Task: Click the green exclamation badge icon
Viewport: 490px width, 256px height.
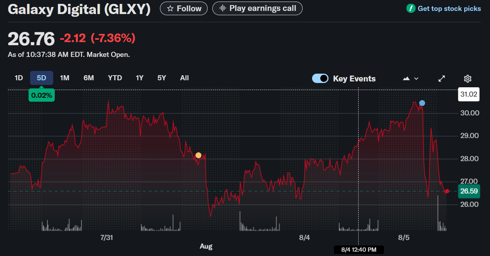Action: click(x=411, y=8)
